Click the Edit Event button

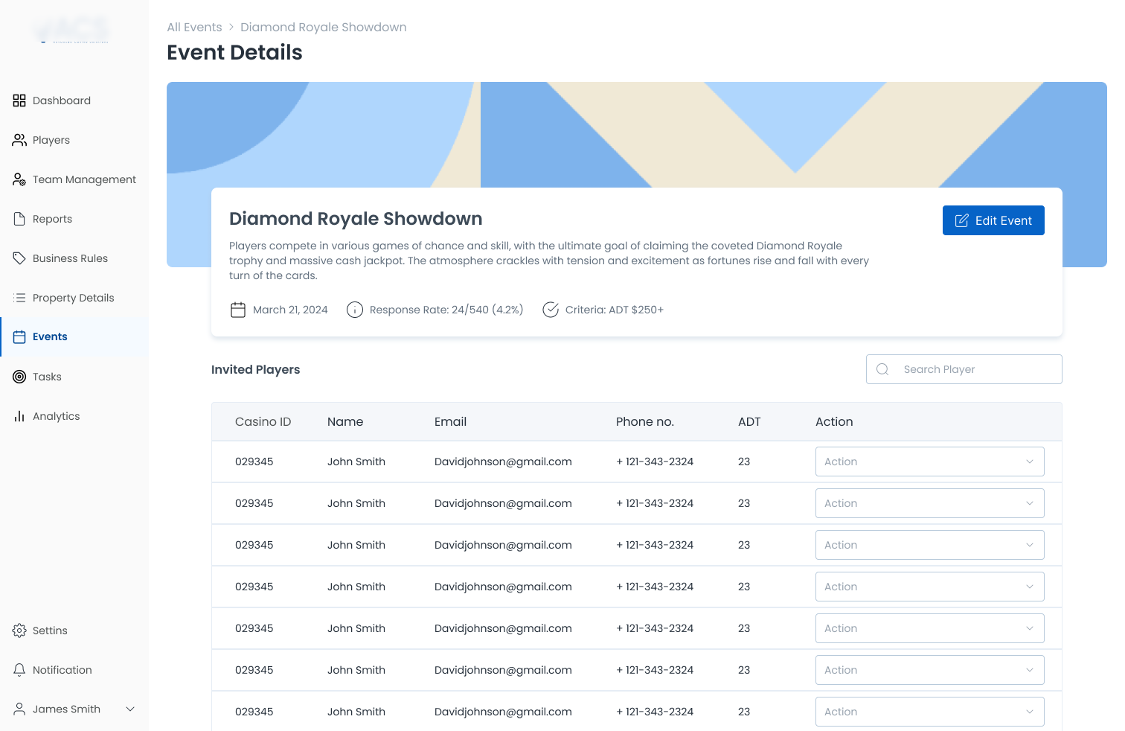point(993,220)
